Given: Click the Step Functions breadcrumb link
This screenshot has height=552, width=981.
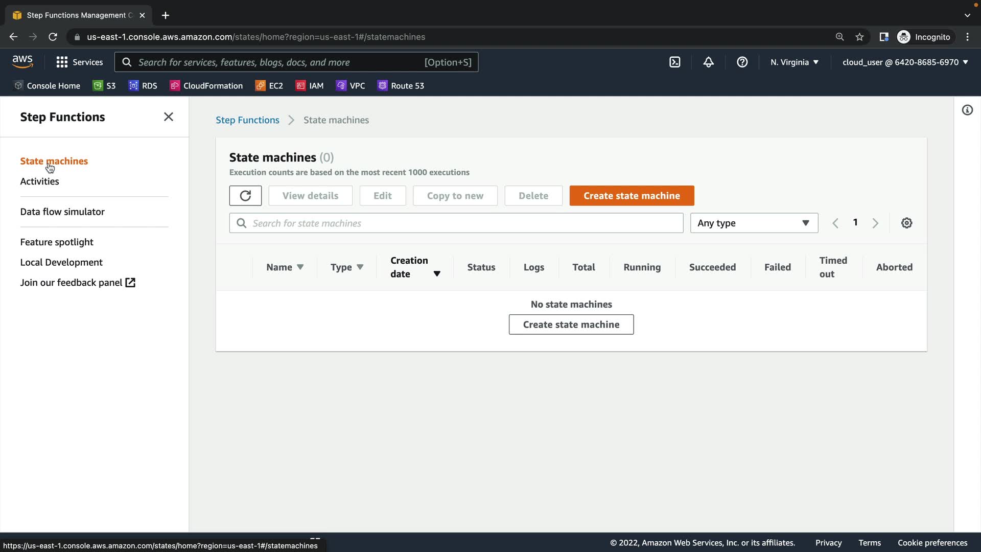Looking at the screenshot, I should tap(247, 120).
